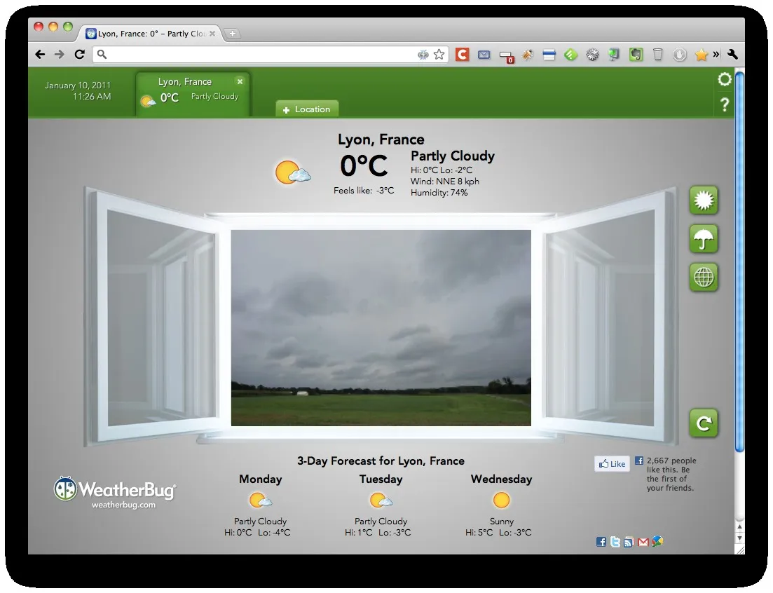Close the Lyon, France location tab
The height and width of the screenshot is (593, 773).
click(x=240, y=82)
